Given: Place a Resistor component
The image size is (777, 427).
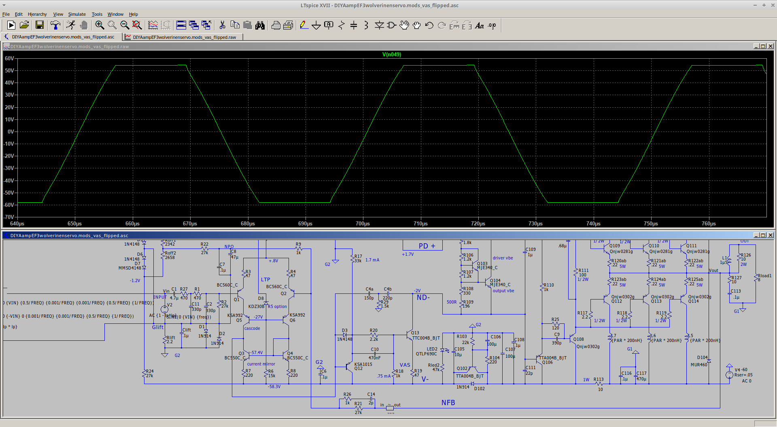Looking at the screenshot, I should 342,25.
